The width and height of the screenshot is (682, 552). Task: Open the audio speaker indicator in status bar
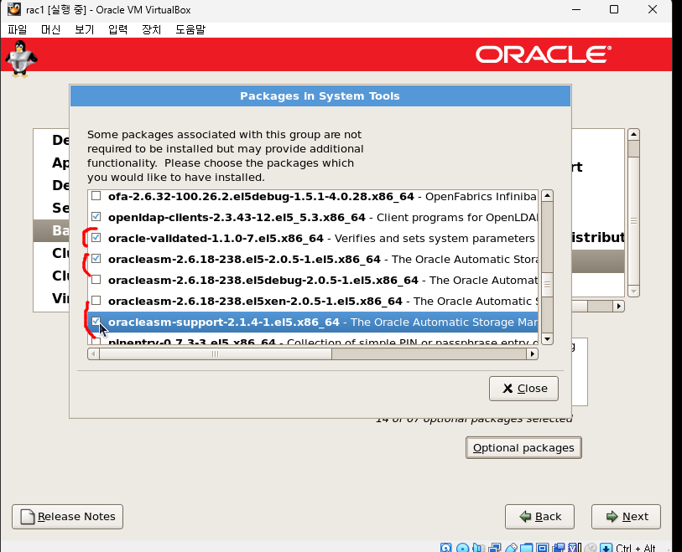(x=478, y=548)
